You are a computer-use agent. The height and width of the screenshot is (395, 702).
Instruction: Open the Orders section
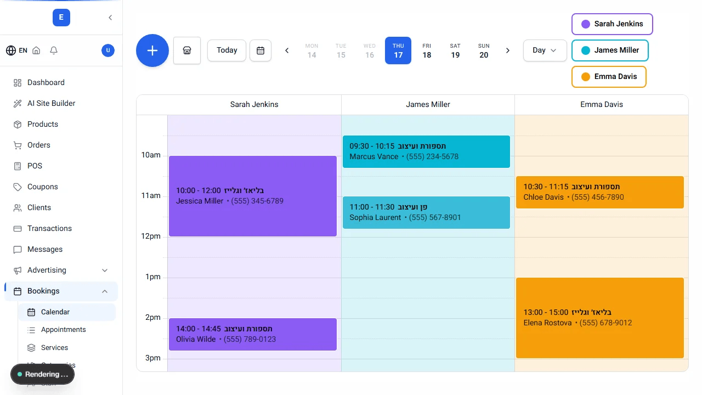(x=61, y=145)
